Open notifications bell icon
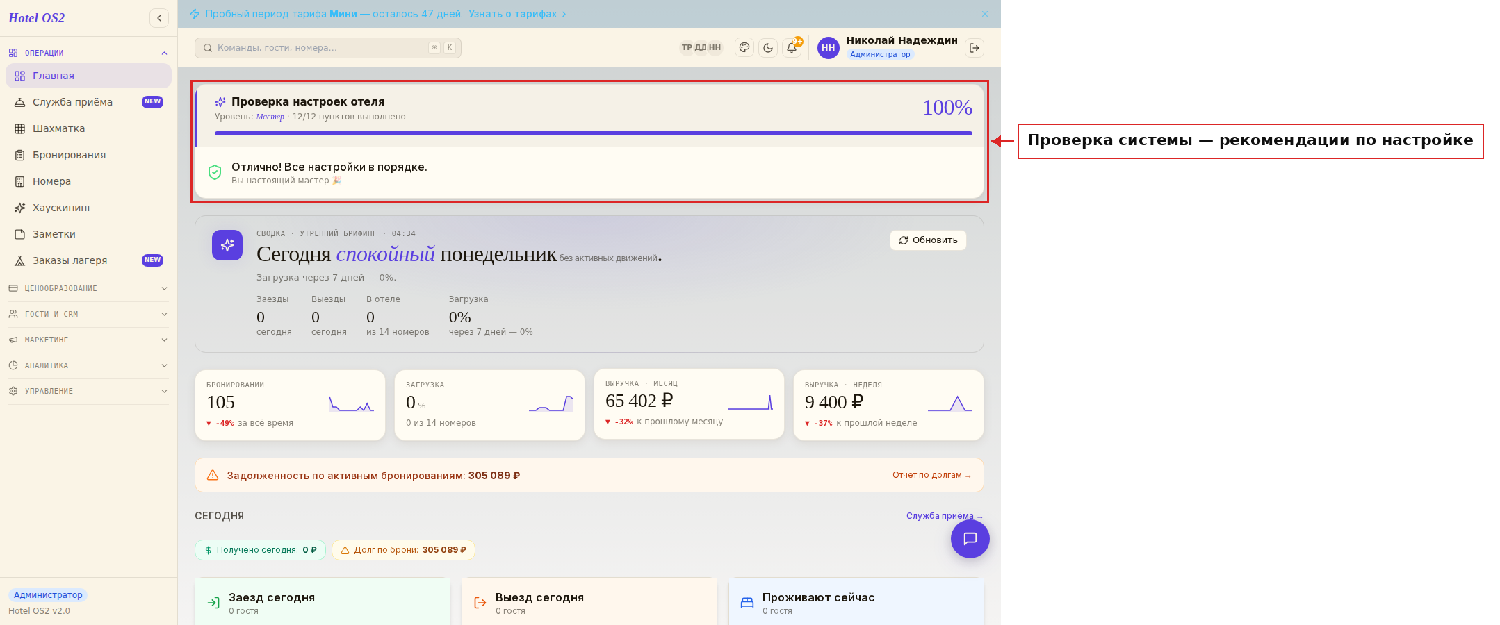 coord(792,48)
